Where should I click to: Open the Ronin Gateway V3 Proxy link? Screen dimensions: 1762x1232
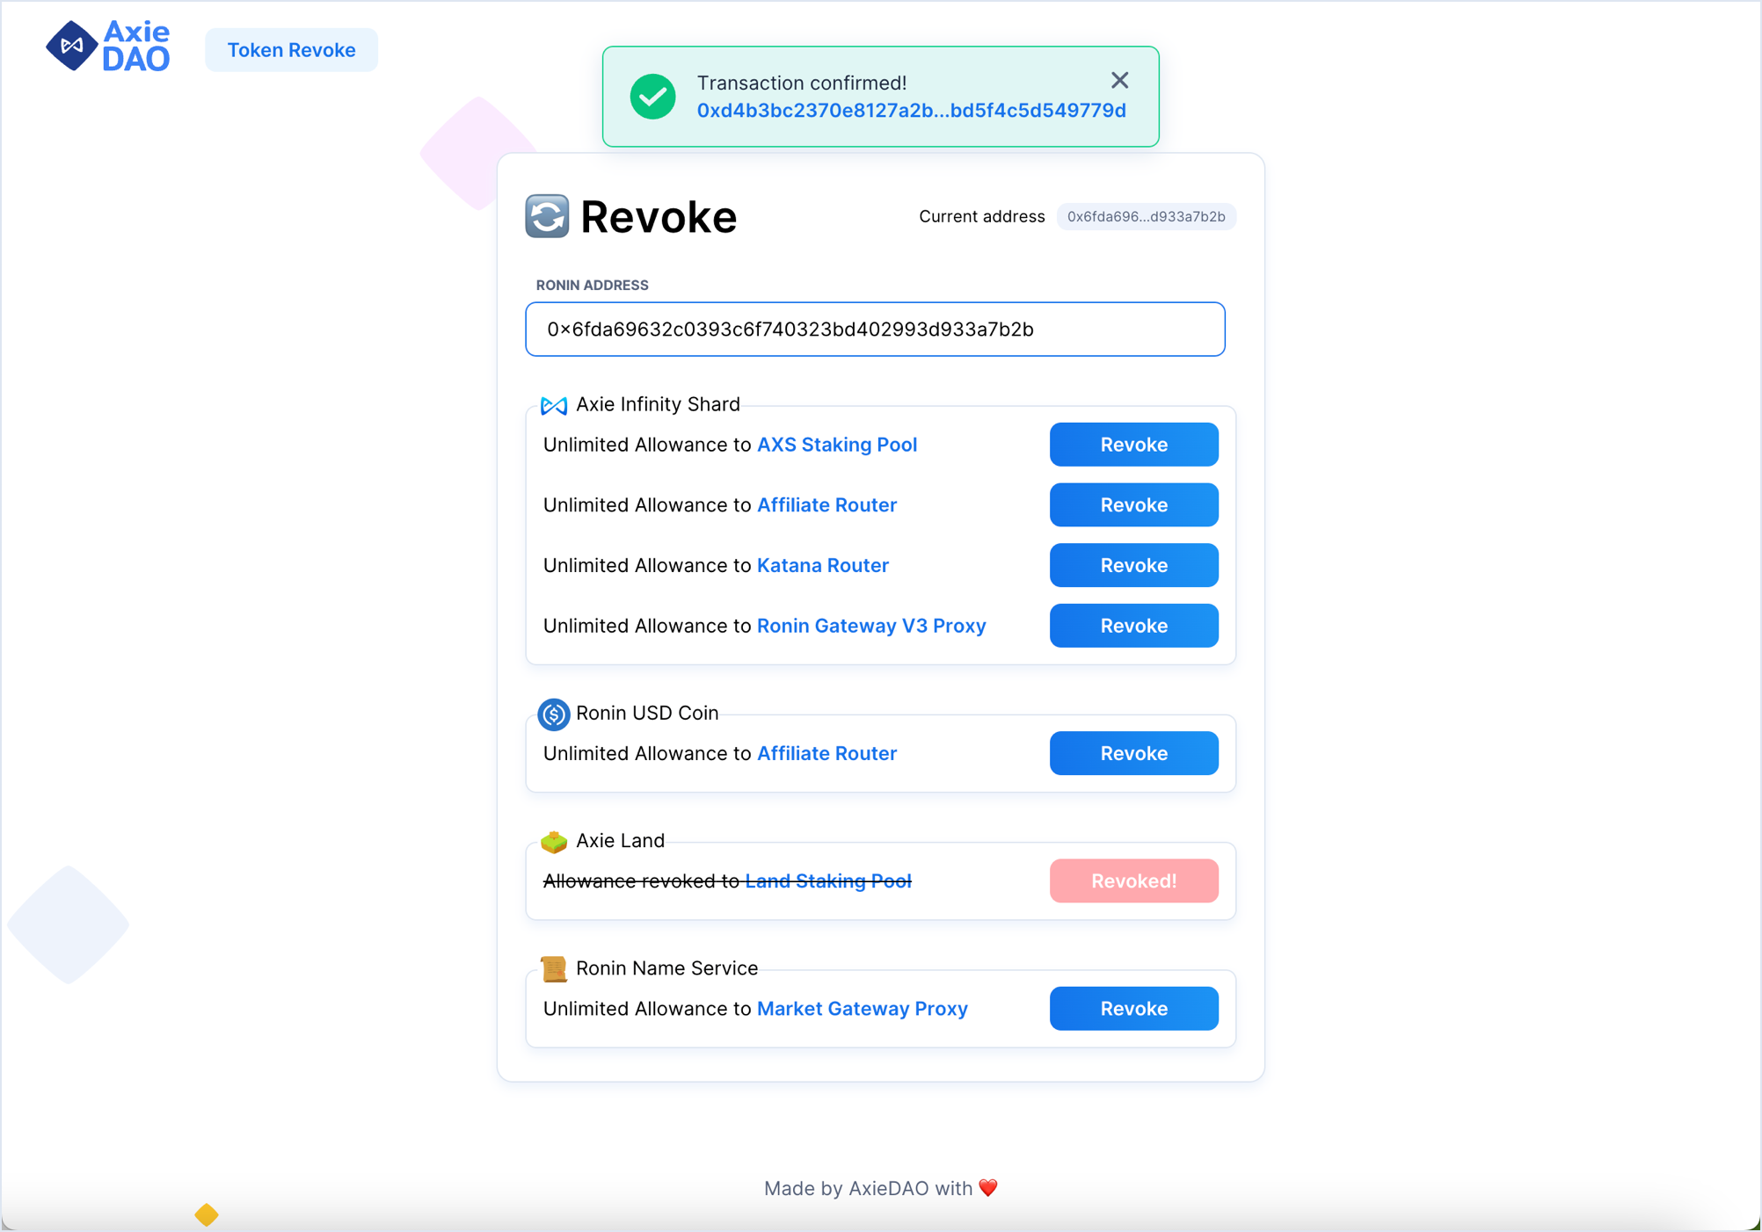coord(870,626)
